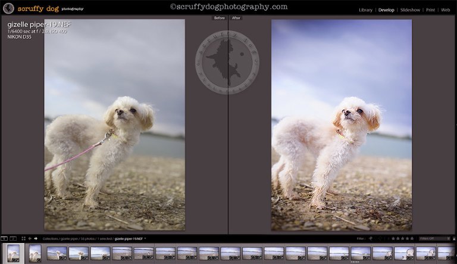Open the Print module

tap(431, 10)
